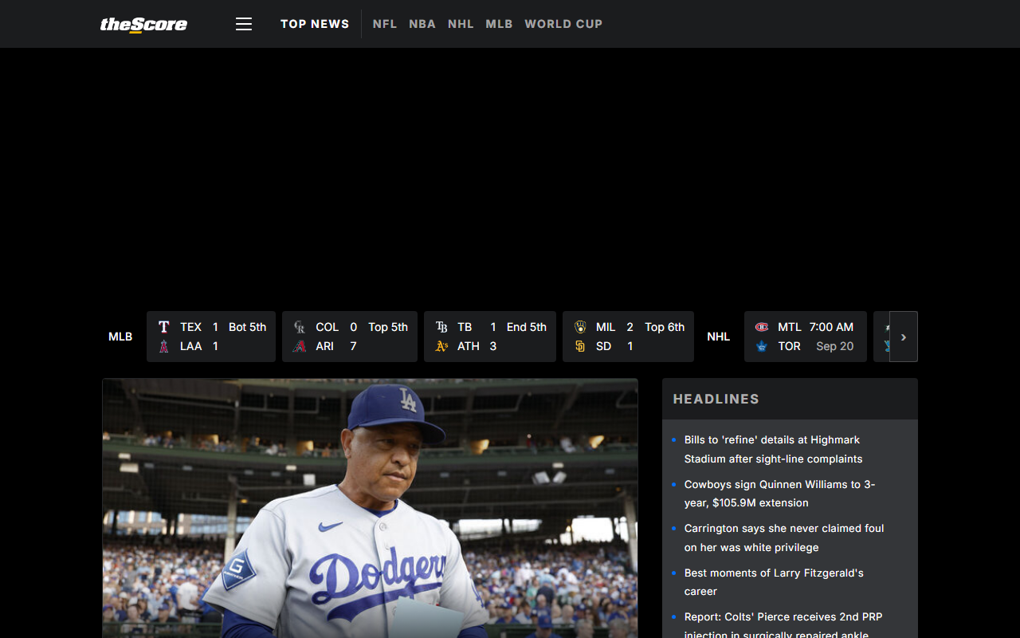Click ARI score of 7
Screen dimensions: 1020x638
tap(353, 346)
